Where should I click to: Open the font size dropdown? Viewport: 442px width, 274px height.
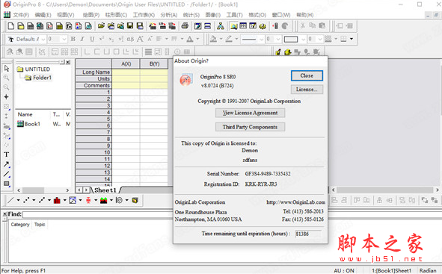click(64, 39)
